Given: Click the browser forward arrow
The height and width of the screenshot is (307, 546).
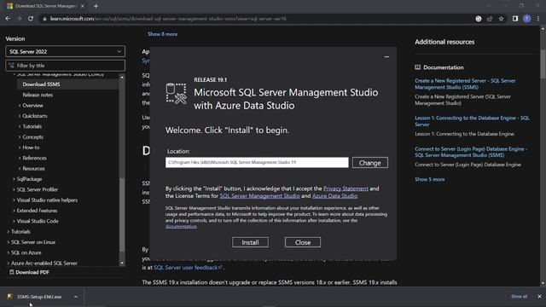Looking at the screenshot, I should pyautogui.click(x=19, y=19).
